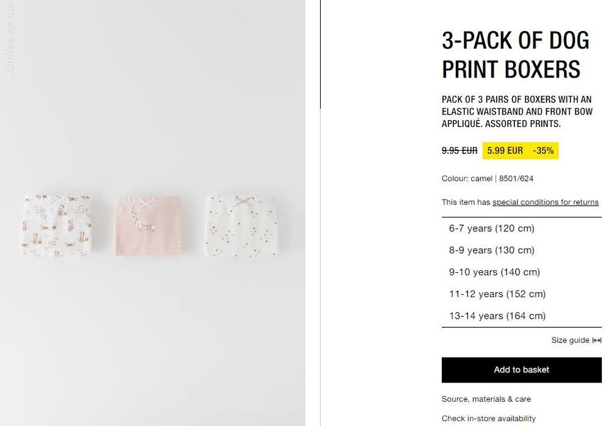The height and width of the screenshot is (426, 611).
Task: Check in-store availability
Action: coord(489,419)
